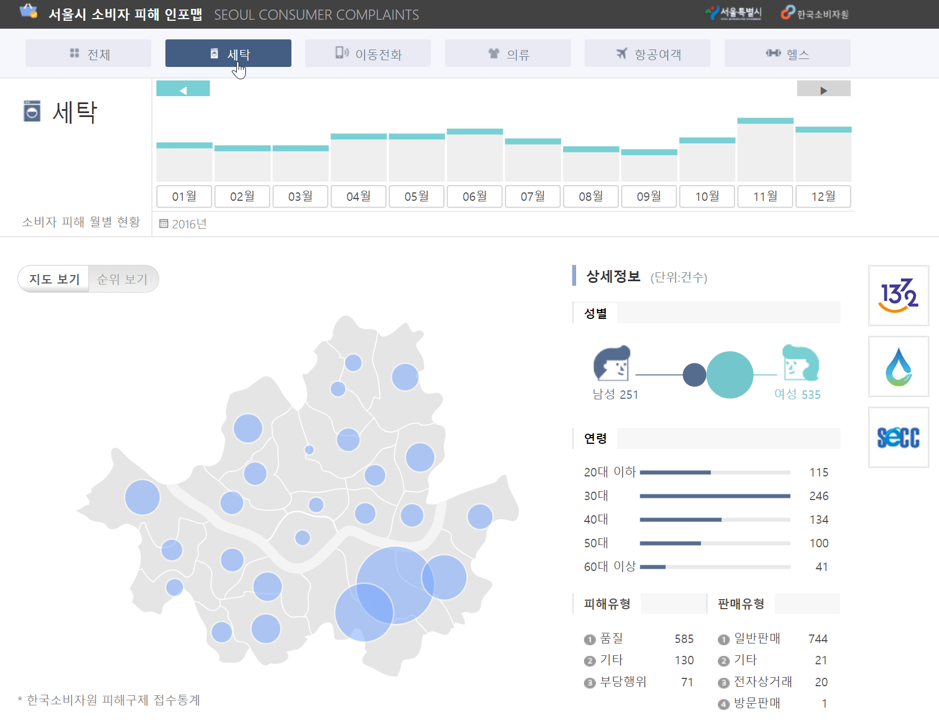Select the SECC logo icon

tap(898, 437)
